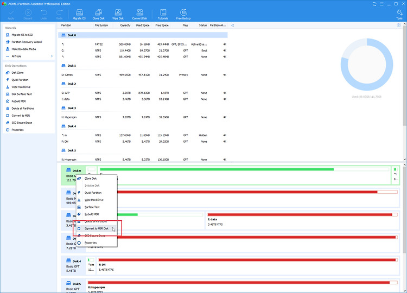
Task: Collapse panel with double-chevron icon
Action: click(x=233, y=26)
